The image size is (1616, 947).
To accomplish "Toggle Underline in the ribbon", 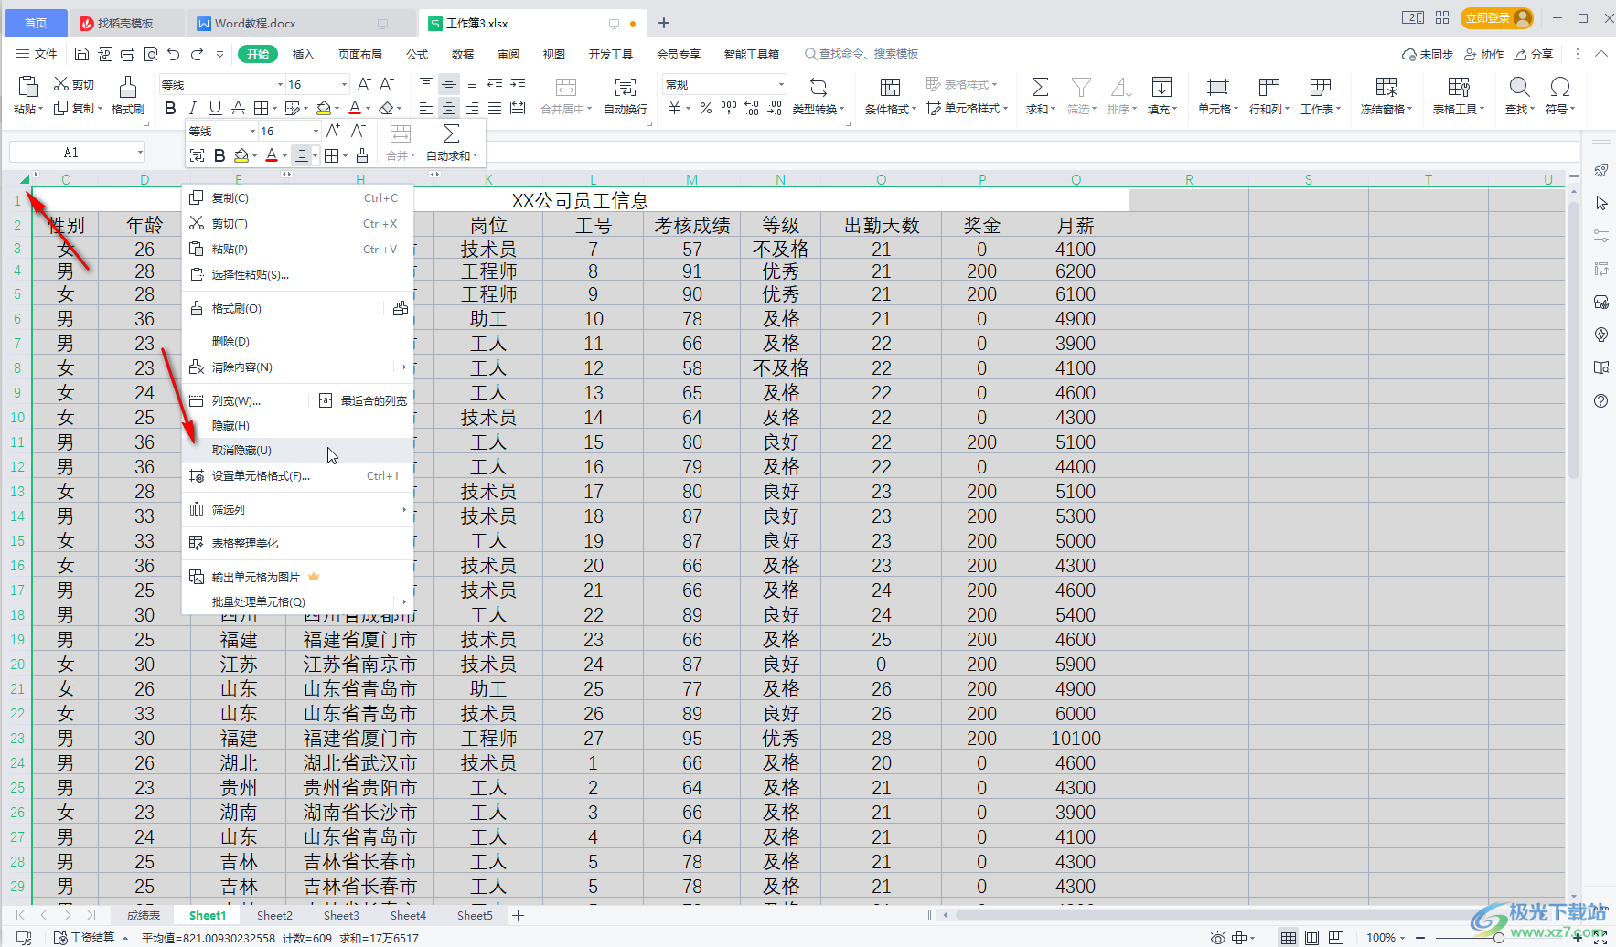I will [215, 108].
